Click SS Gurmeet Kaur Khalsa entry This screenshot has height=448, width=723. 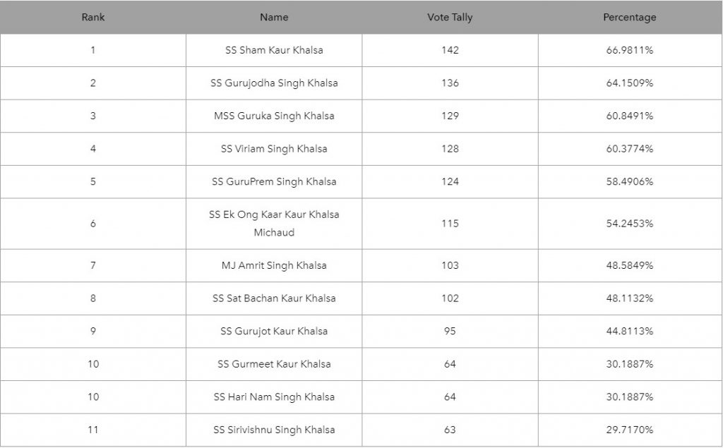274,364
